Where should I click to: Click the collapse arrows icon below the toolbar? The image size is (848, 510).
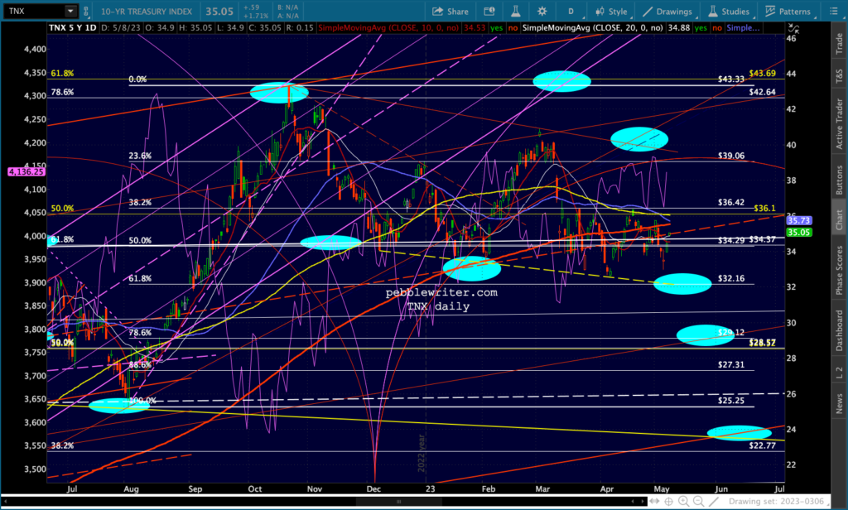(793, 27)
